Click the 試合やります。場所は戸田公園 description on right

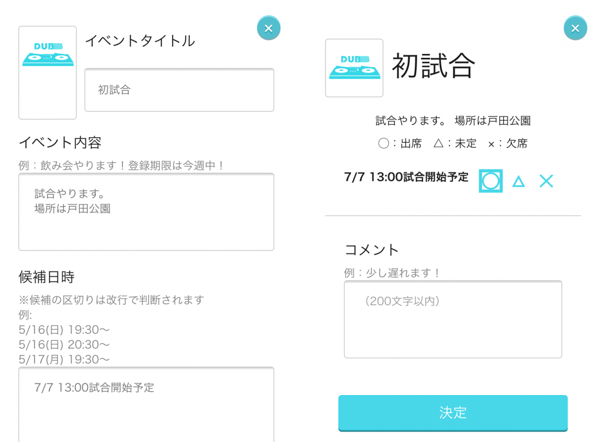click(453, 121)
